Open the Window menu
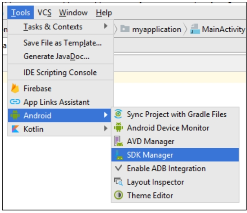247x213 pixels. (x=73, y=12)
